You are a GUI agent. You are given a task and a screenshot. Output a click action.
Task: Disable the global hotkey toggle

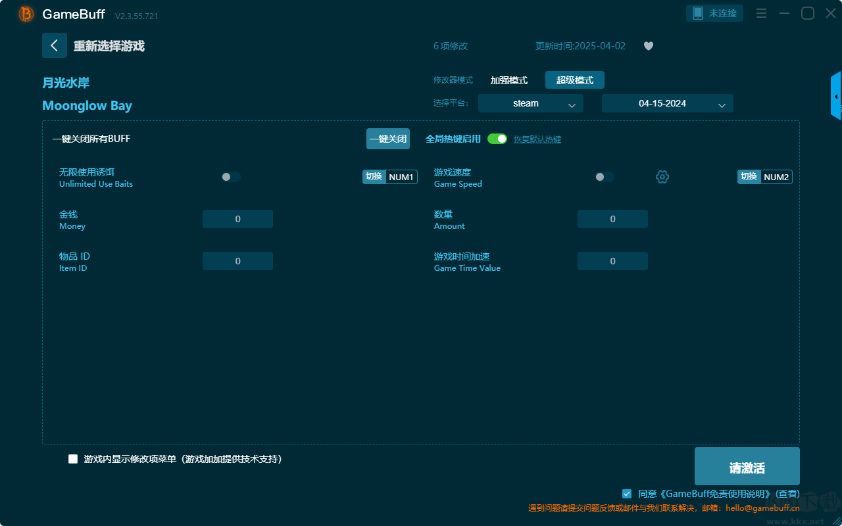[x=497, y=139]
